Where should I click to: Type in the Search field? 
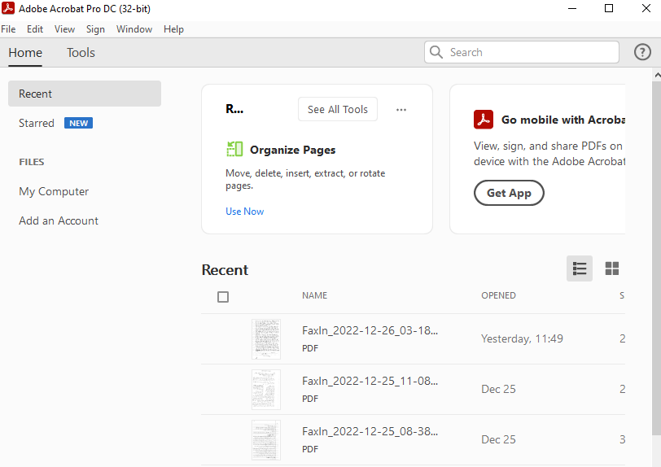tap(529, 52)
